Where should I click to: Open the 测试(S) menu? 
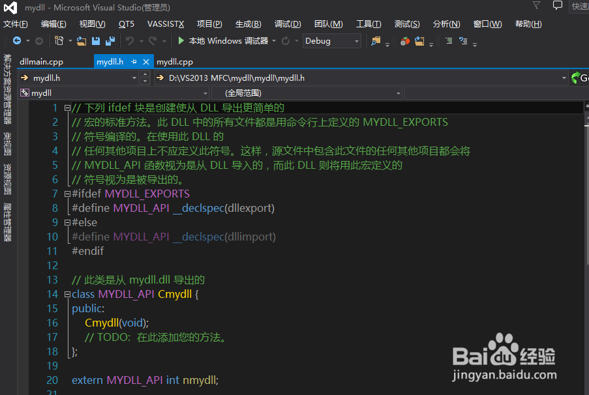[x=407, y=24]
